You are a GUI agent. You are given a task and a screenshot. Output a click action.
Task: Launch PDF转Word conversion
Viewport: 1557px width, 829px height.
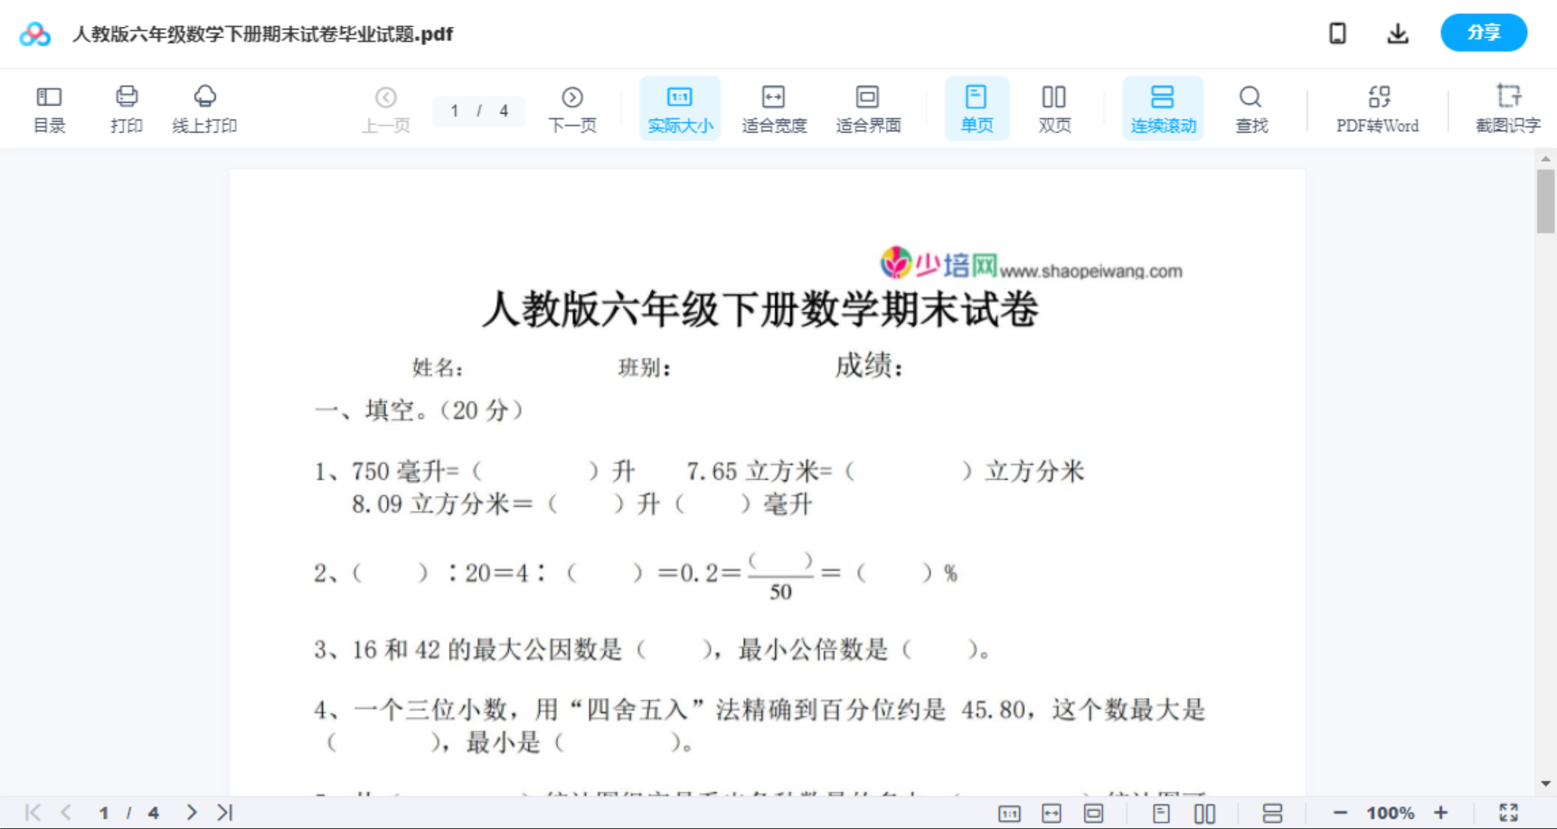(x=1377, y=108)
